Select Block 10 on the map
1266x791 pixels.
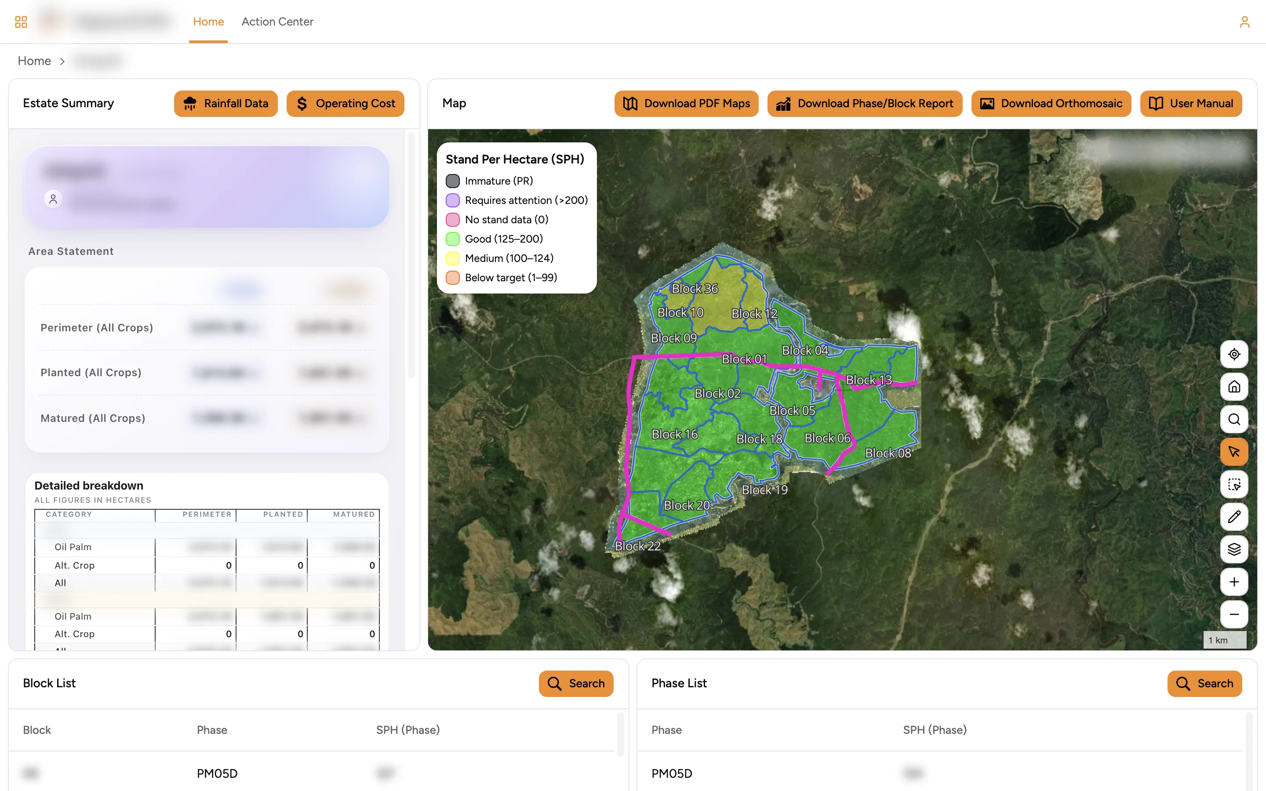coord(680,312)
